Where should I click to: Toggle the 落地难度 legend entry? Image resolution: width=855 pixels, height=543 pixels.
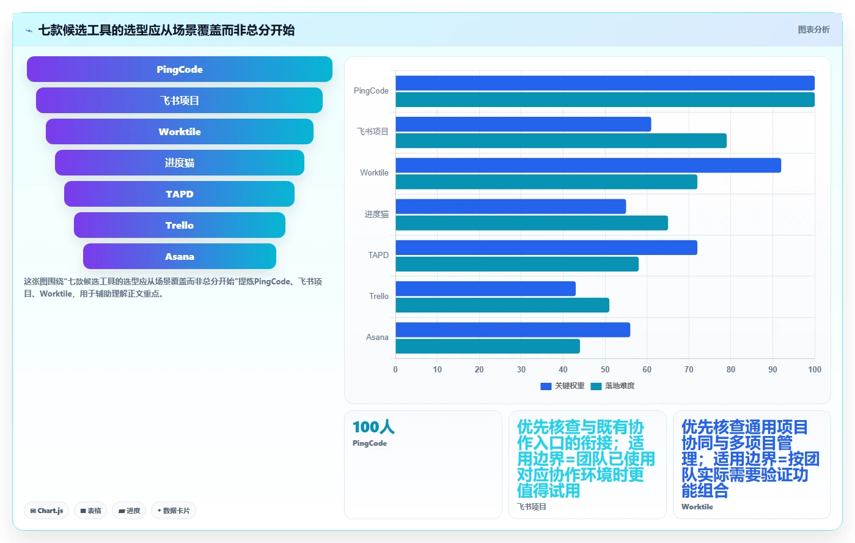(x=613, y=386)
